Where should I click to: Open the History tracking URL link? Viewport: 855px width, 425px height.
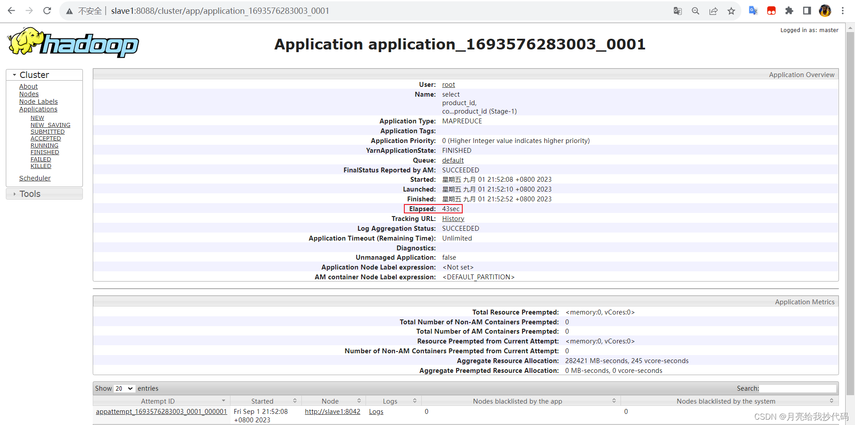(x=453, y=219)
